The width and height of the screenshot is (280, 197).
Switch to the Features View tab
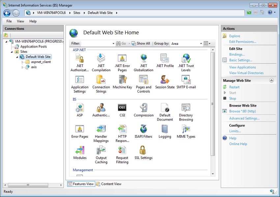tap(81, 184)
